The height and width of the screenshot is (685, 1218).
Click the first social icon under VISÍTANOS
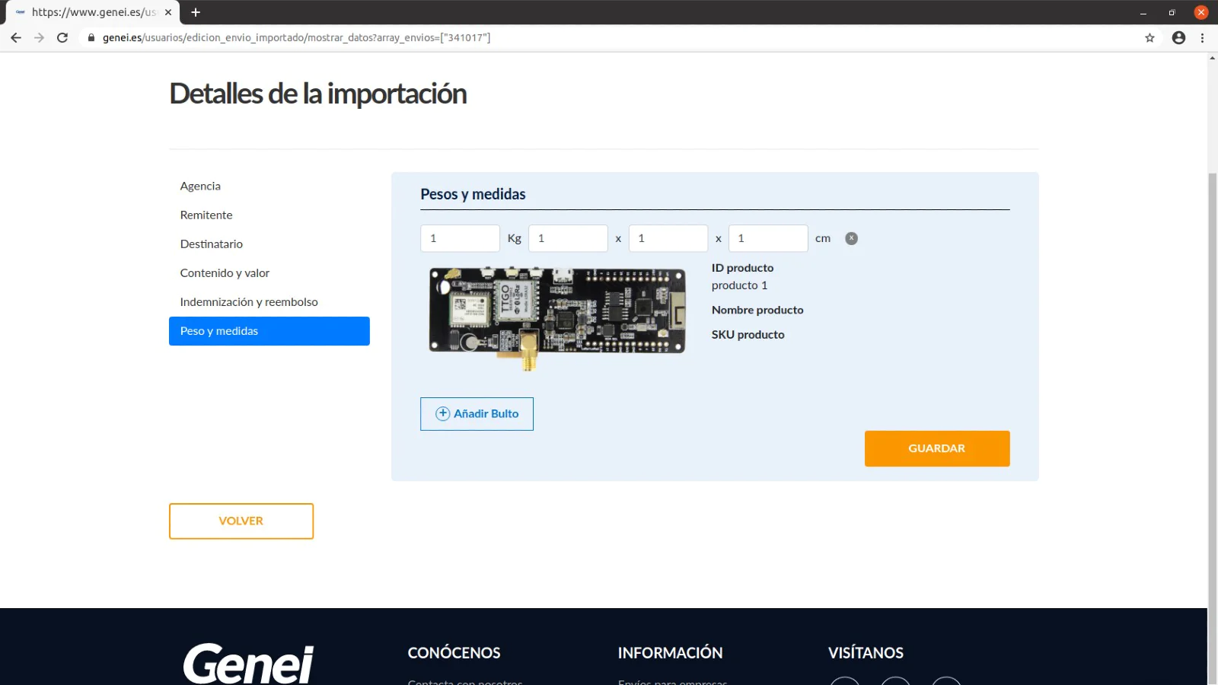coord(844,683)
